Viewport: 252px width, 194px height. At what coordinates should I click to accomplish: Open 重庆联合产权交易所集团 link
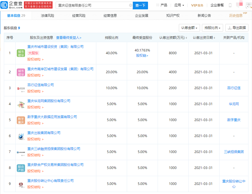[x=56, y=165]
